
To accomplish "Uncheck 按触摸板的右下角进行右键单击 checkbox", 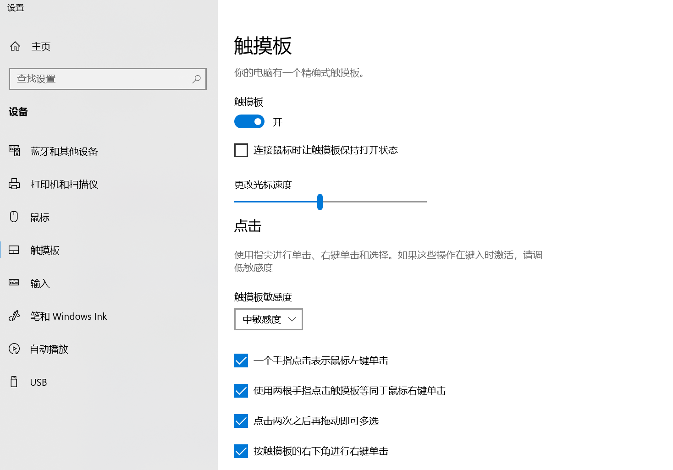I will pyautogui.click(x=241, y=451).
